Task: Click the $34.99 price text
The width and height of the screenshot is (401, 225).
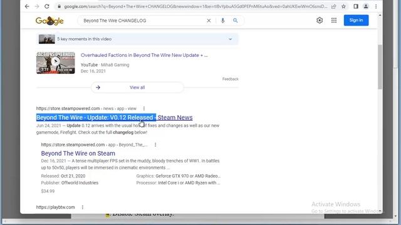Action: point(48,191)
